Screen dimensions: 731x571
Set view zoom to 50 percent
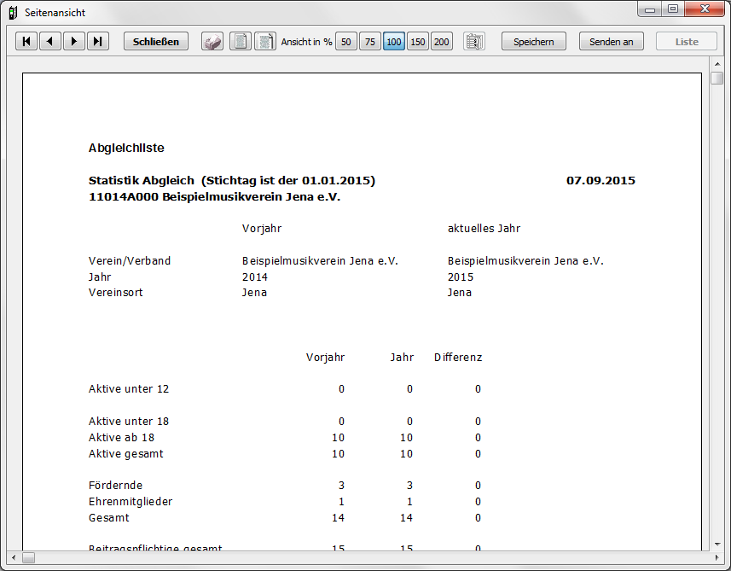click(346, 42)
